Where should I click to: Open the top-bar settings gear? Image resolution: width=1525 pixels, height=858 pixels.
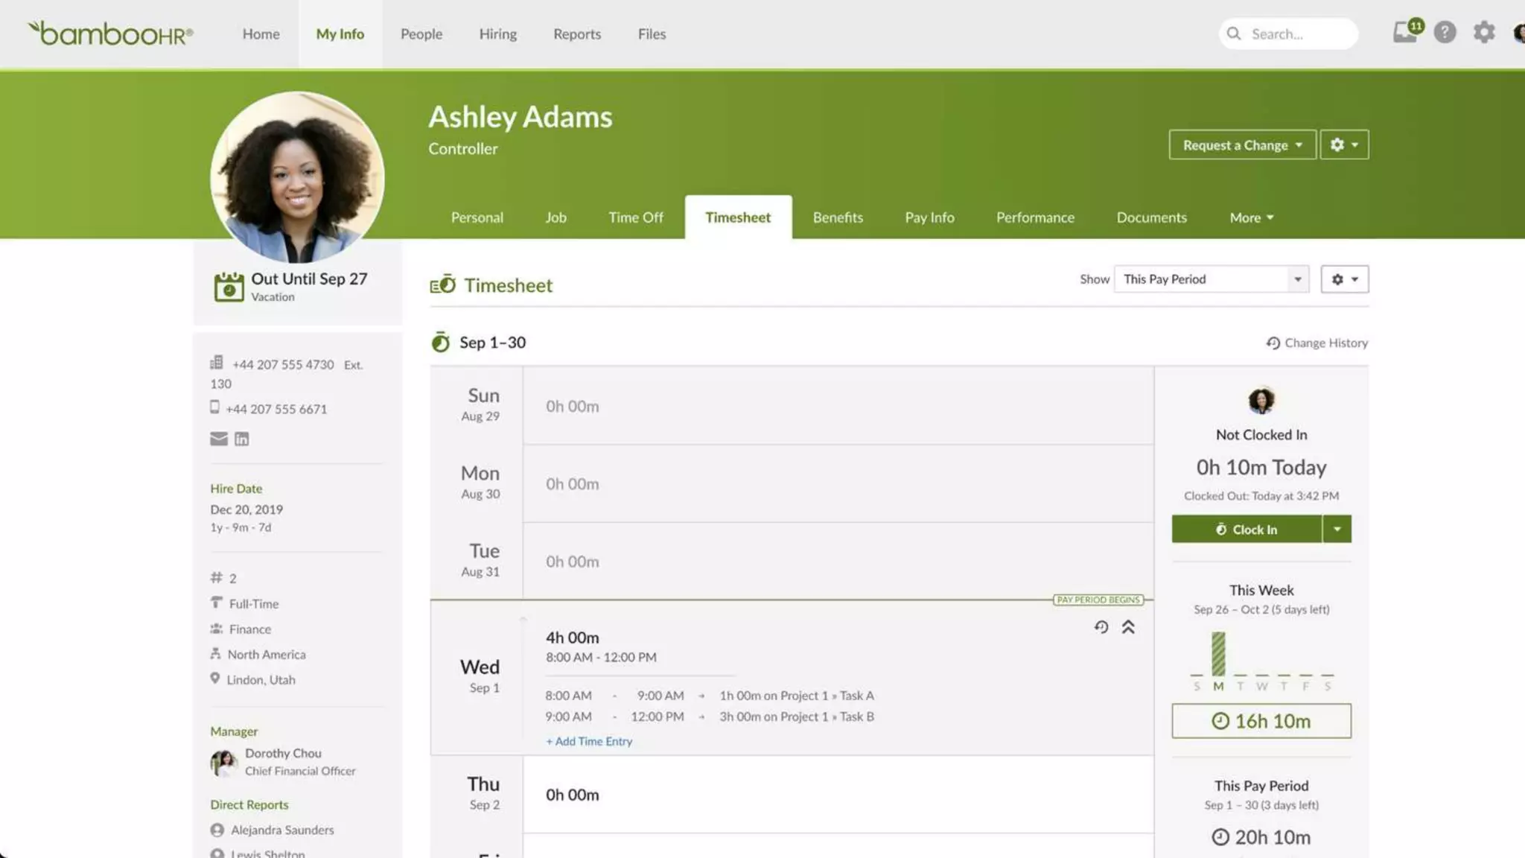[x=1484, y=33]
